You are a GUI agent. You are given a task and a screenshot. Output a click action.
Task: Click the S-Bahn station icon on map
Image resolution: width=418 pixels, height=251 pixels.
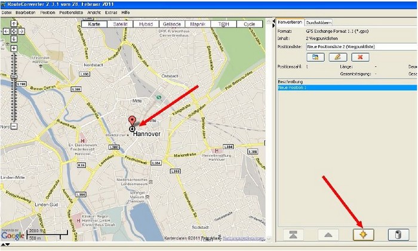pyautogui.click(x=159, y=97)
